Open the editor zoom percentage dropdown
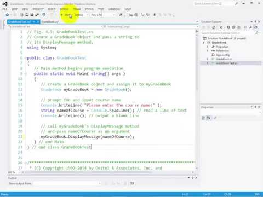Screen dimensions: 263x197 coord(14,172)
